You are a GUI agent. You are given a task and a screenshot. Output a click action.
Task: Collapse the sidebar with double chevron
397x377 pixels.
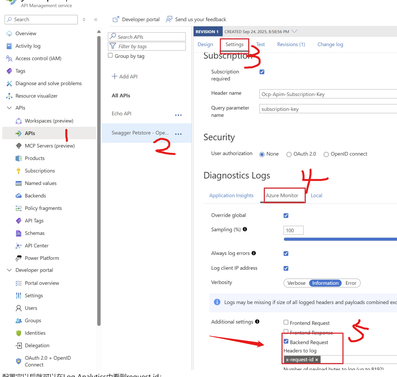click(x=96, y=20)
